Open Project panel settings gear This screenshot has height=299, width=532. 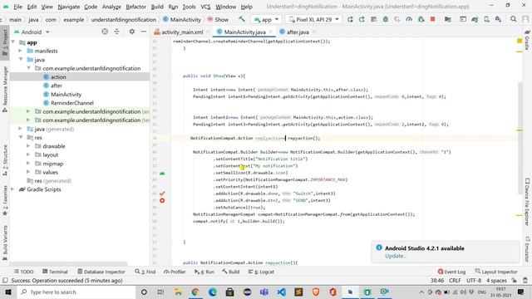click(x=131, y=32)
